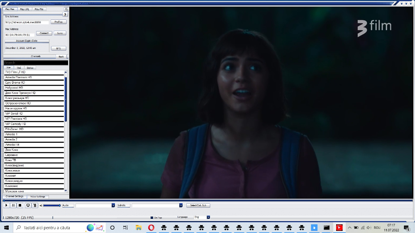
Task: Click the channel Search box
Action: point(36,62)
